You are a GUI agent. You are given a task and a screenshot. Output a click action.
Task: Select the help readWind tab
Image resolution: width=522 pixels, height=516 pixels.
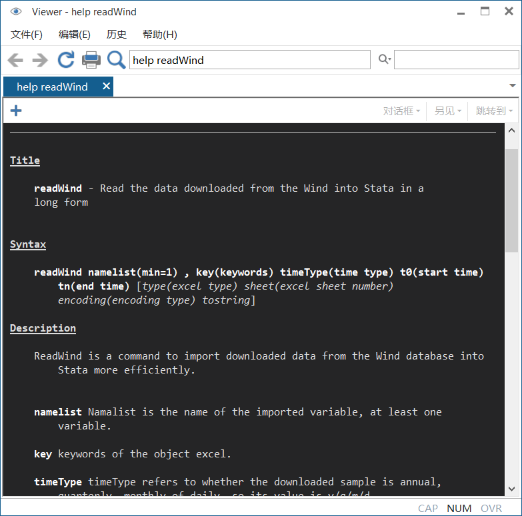pyautogui.click(x=52, y=87)
